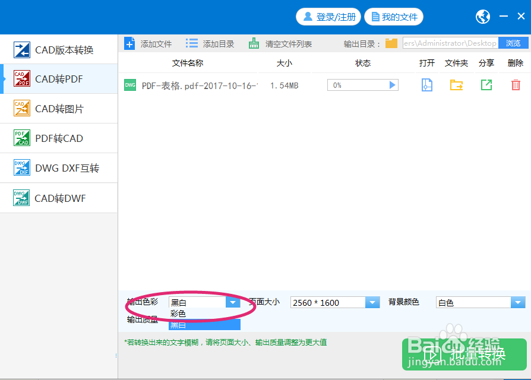Screen dimensions: 531x380
Task: Open the 添加文件 (add file) icon
Action: (x=129, y=43)
